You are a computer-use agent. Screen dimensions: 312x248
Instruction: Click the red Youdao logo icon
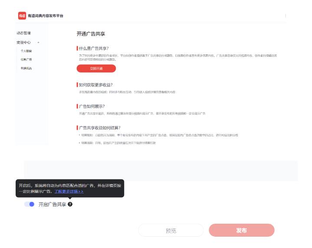21,16
